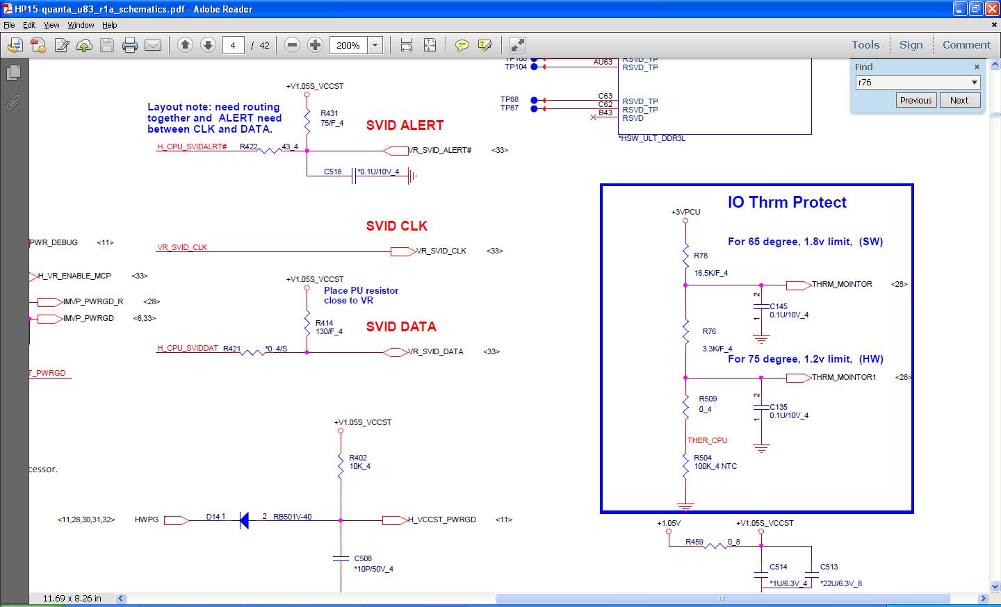Viewport: 1001px width, 607px height.
Task: Open the Edit menu
Action: point(29,25)
